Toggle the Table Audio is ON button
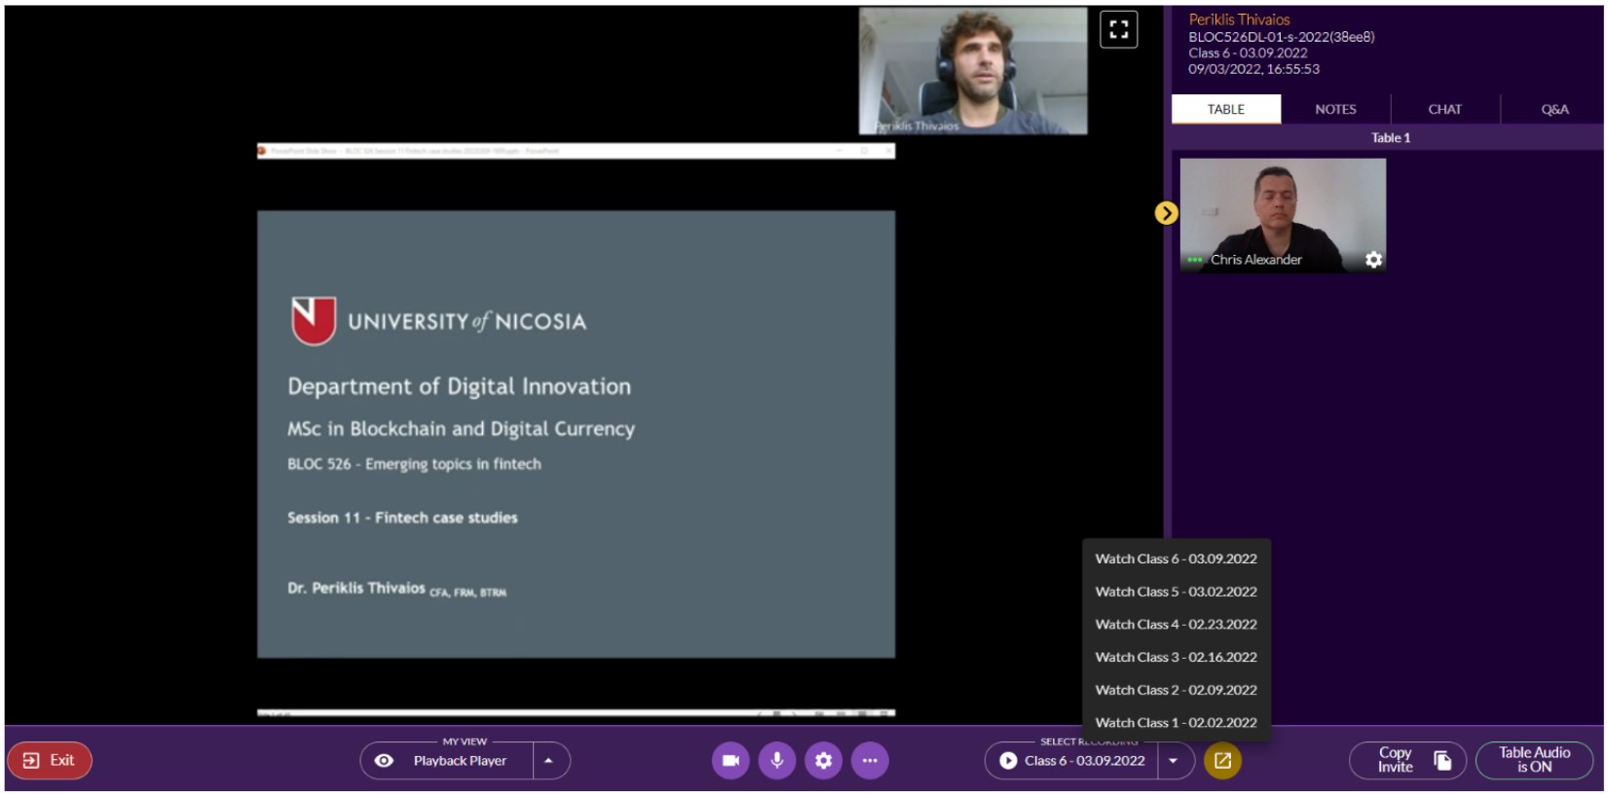Image resolution: width=1608 pixels, height=794 pixels. (1534, 761)
